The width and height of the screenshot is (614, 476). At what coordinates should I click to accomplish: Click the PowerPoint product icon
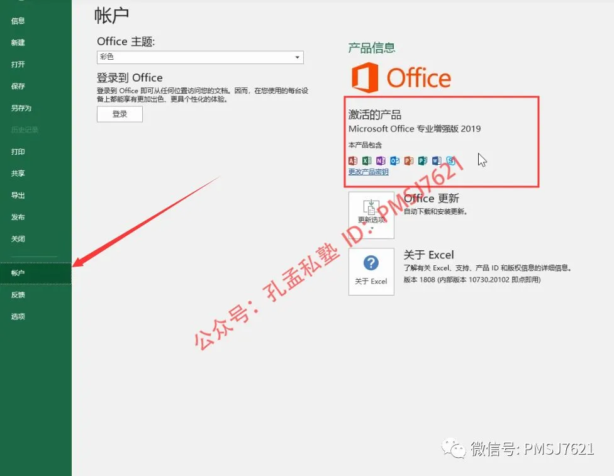coord(409,160)
